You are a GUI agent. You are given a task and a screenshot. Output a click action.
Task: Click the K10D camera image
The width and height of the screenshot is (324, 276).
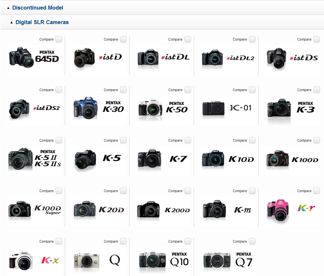coord(213,158)
